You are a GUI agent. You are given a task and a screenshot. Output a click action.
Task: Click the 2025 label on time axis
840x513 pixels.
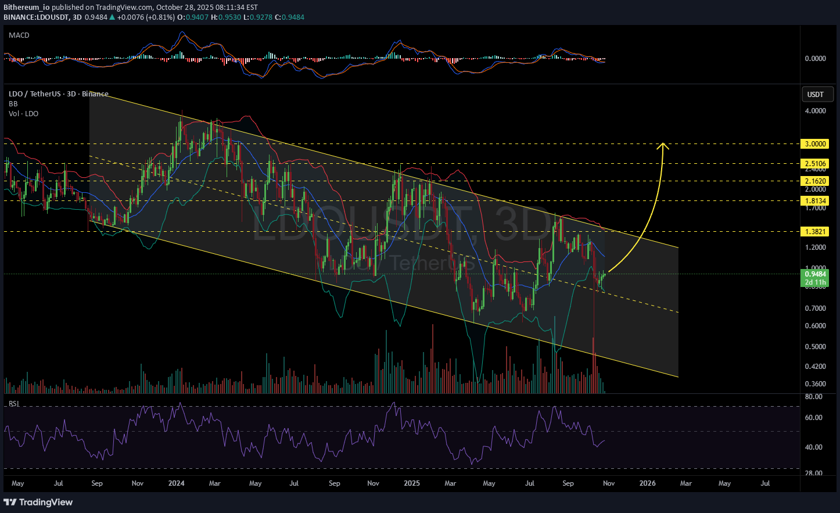tap(411, 483)
